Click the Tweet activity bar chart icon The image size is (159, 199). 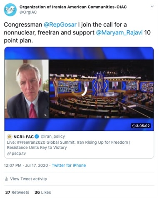pyautogui.click(x=7, y=179)
